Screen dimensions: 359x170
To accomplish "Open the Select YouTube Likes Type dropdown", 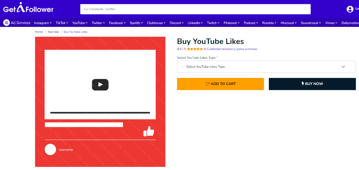I will (x=266, y=67).
